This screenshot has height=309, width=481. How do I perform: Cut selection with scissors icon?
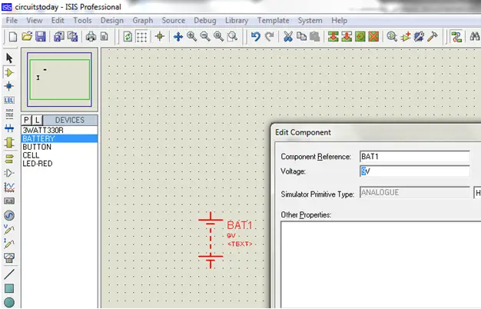[287, 37]
